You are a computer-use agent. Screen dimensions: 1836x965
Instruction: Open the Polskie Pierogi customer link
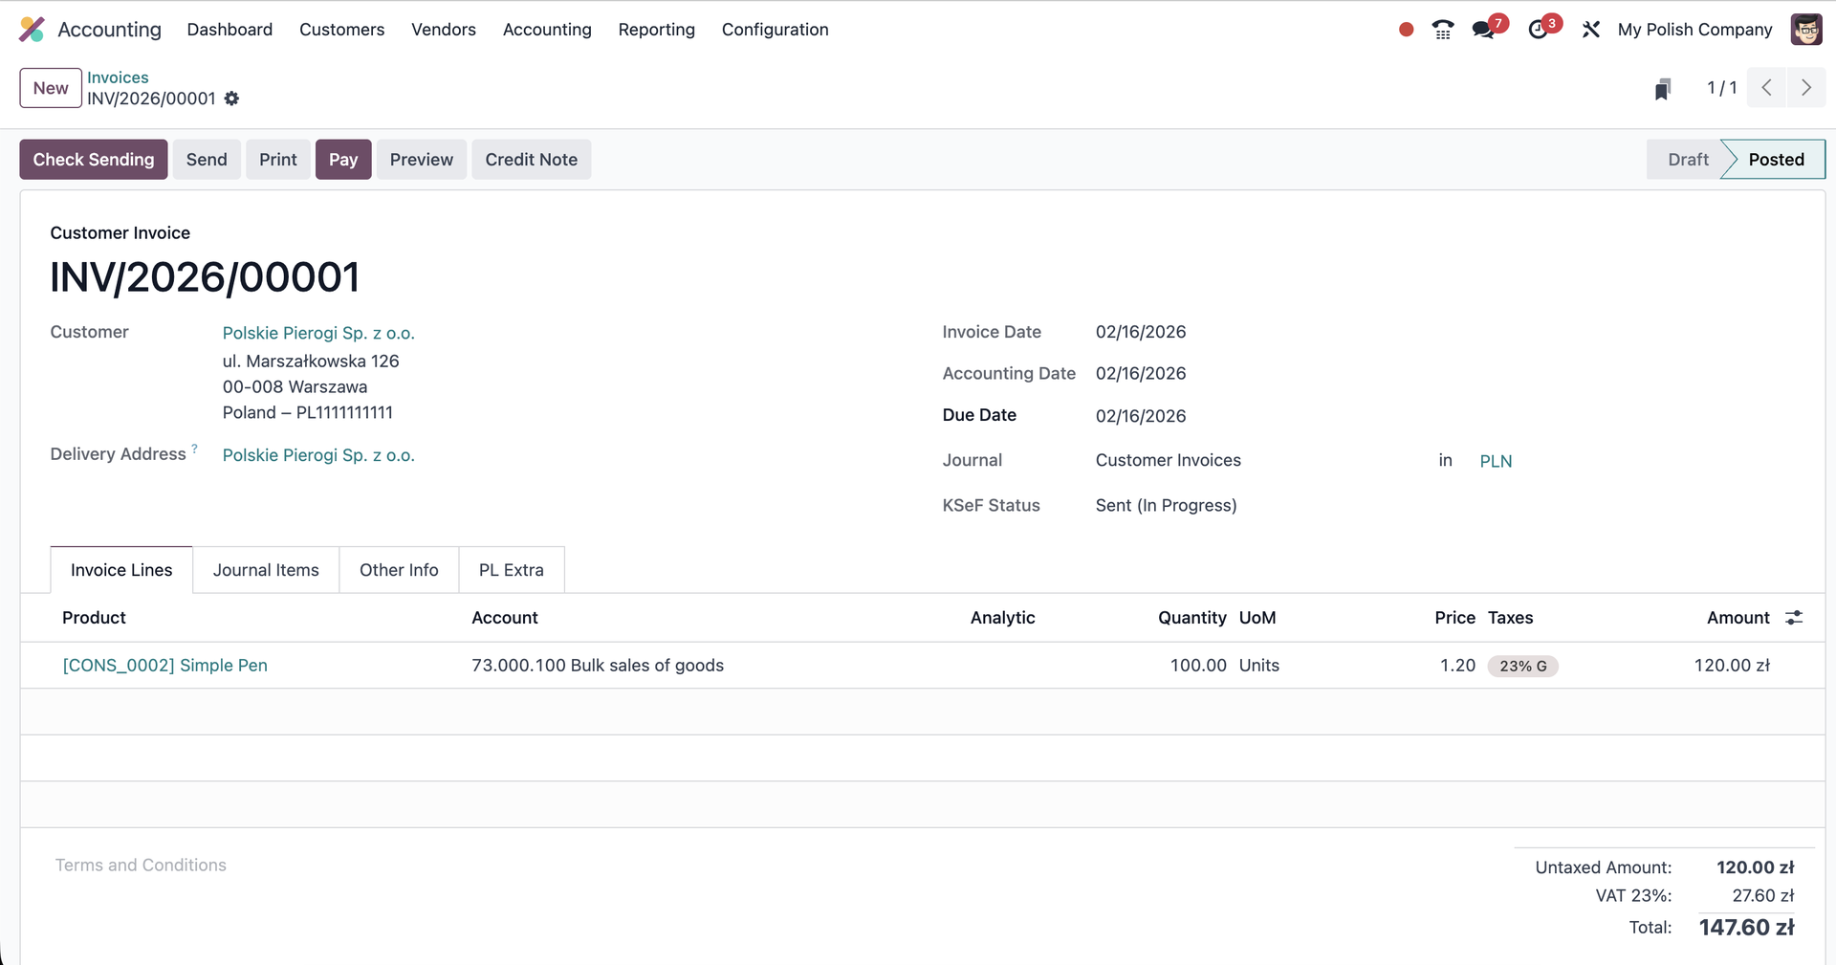(318, 333)
